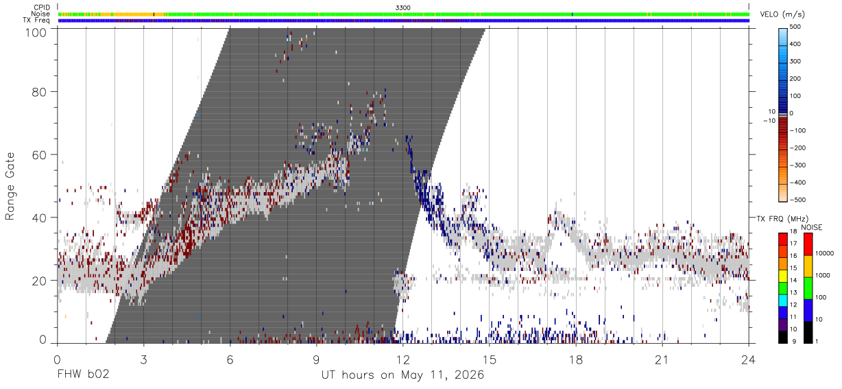Click the NOISE legend title
This screenshot has width=842, height=389.
click(812, 228)
